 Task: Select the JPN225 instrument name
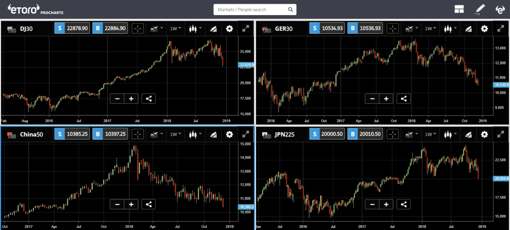click(286, 134)
